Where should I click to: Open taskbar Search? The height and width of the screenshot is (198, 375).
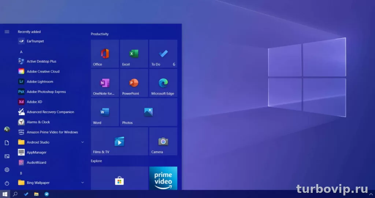click(x=15, y=194)
